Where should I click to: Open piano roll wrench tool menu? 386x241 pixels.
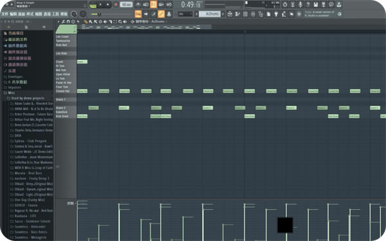64,22
